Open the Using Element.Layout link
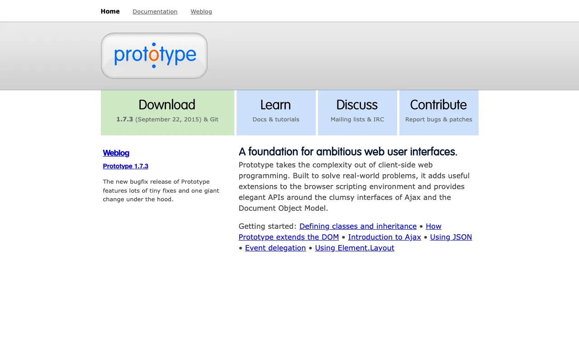The width and height of the screenshot is (579, 361). coord(355,248)
